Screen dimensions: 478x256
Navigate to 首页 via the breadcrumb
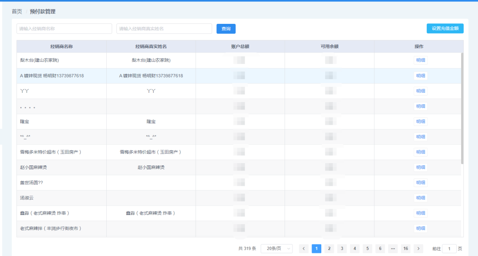pyautogui.click(x=17, y=11)
